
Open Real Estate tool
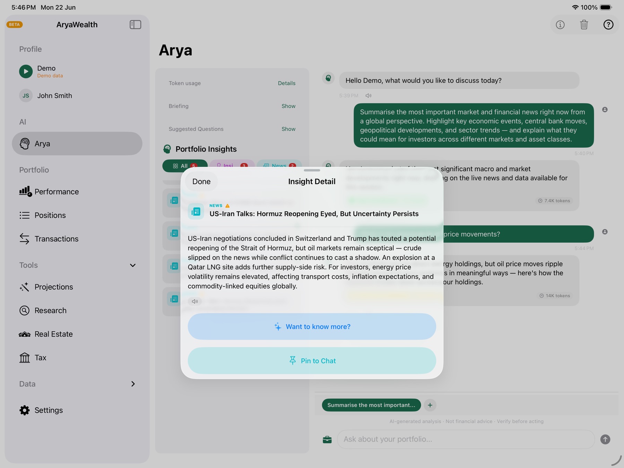pos(77,334)
